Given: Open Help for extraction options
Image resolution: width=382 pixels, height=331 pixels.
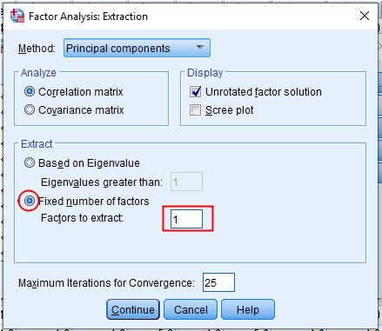Looking at the screenshot, I should coord(248,309).
